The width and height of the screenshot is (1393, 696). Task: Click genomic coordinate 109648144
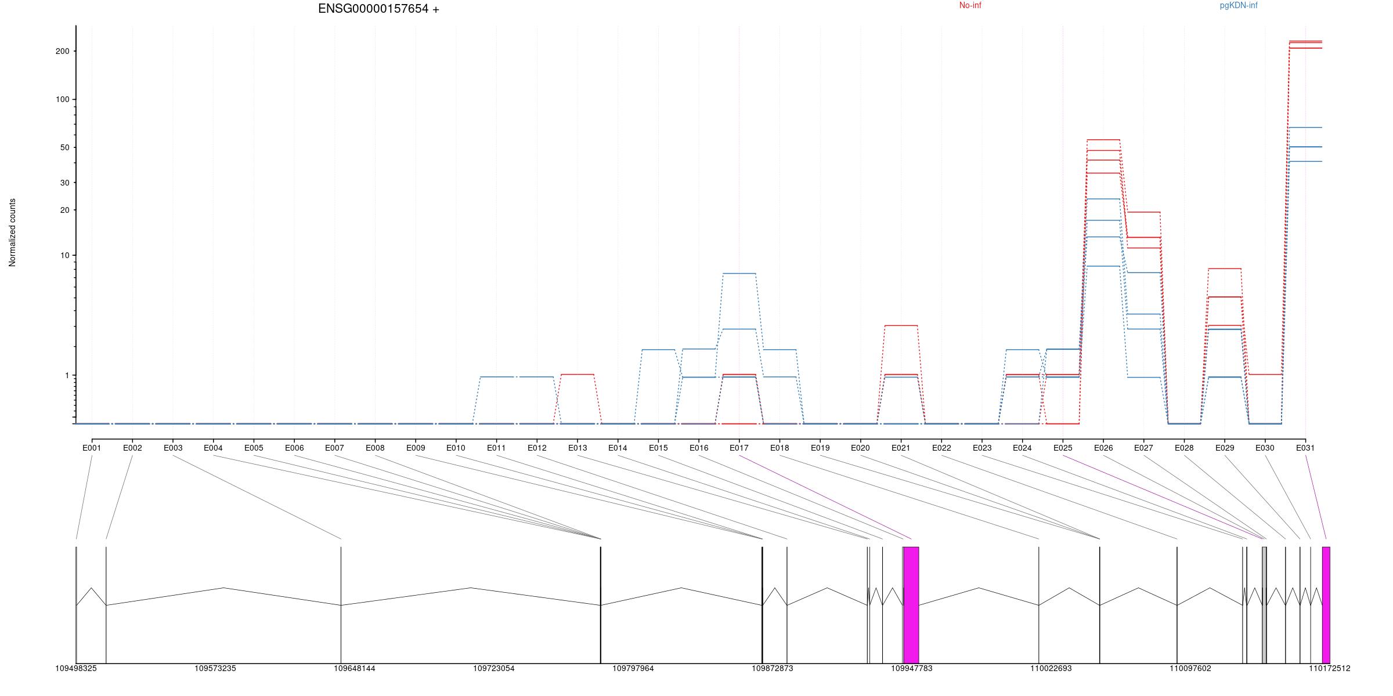click(355, 668)
